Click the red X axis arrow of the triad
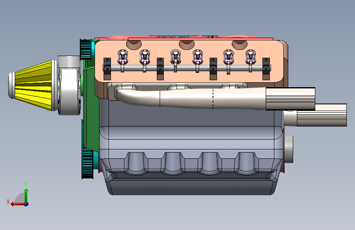 tap(18, 204)
